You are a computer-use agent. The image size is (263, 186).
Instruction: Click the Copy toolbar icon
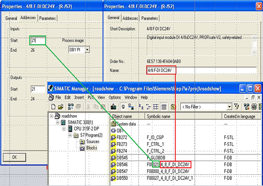point(96,107)
